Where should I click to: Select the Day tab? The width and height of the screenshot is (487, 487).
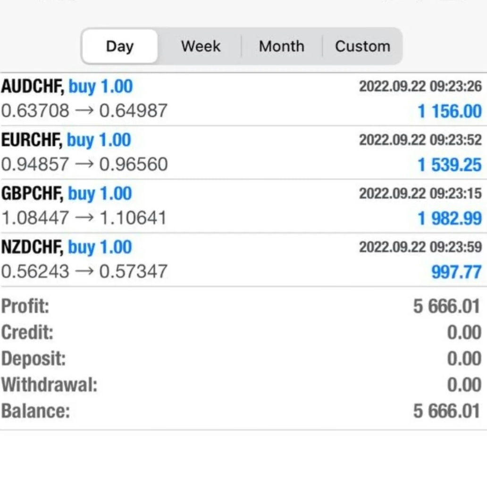tap(120, 46)
